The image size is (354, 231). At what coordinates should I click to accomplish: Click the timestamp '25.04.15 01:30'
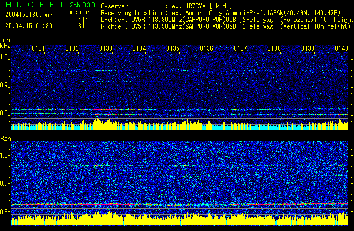[x=29, y=26]
